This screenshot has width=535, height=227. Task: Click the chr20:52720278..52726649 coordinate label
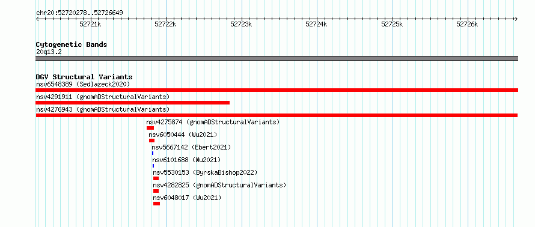tap(79, 13)
